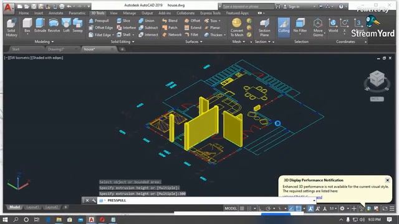The image size is (399, 224).
Task: Click the command line customize wrench
Action: pos(94,200)
